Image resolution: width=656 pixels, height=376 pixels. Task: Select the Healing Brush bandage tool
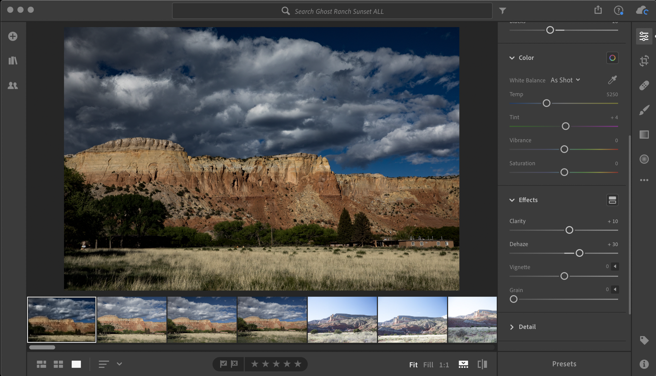[x=644, y=85]
